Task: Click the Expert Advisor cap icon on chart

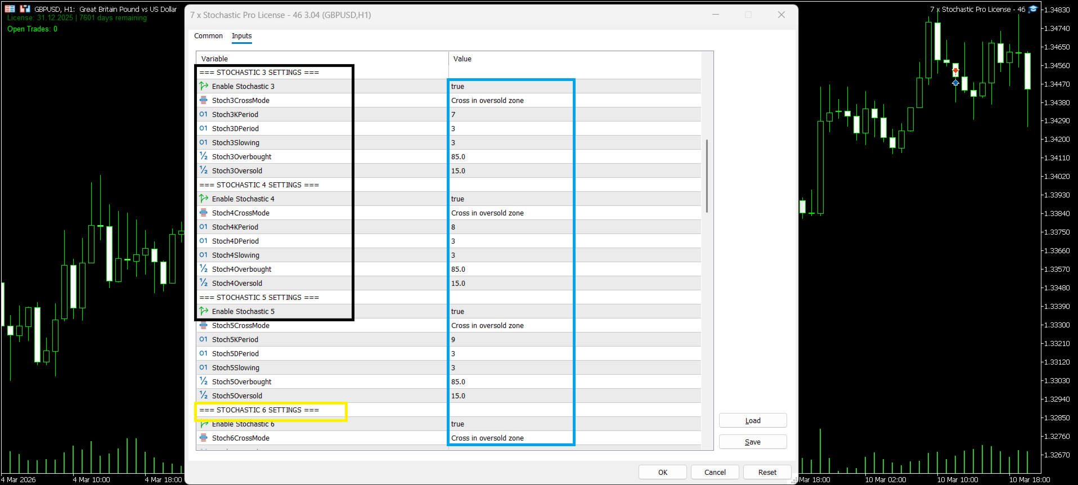Action: pyautogui.click(x=1032, y=9)
